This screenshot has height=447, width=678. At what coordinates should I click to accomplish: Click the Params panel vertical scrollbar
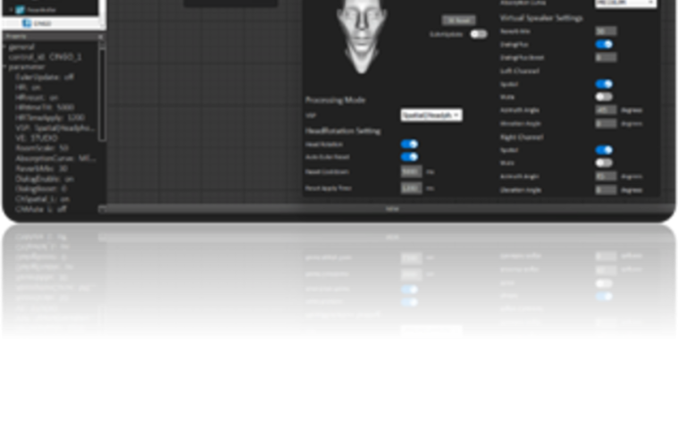[102, 98]
